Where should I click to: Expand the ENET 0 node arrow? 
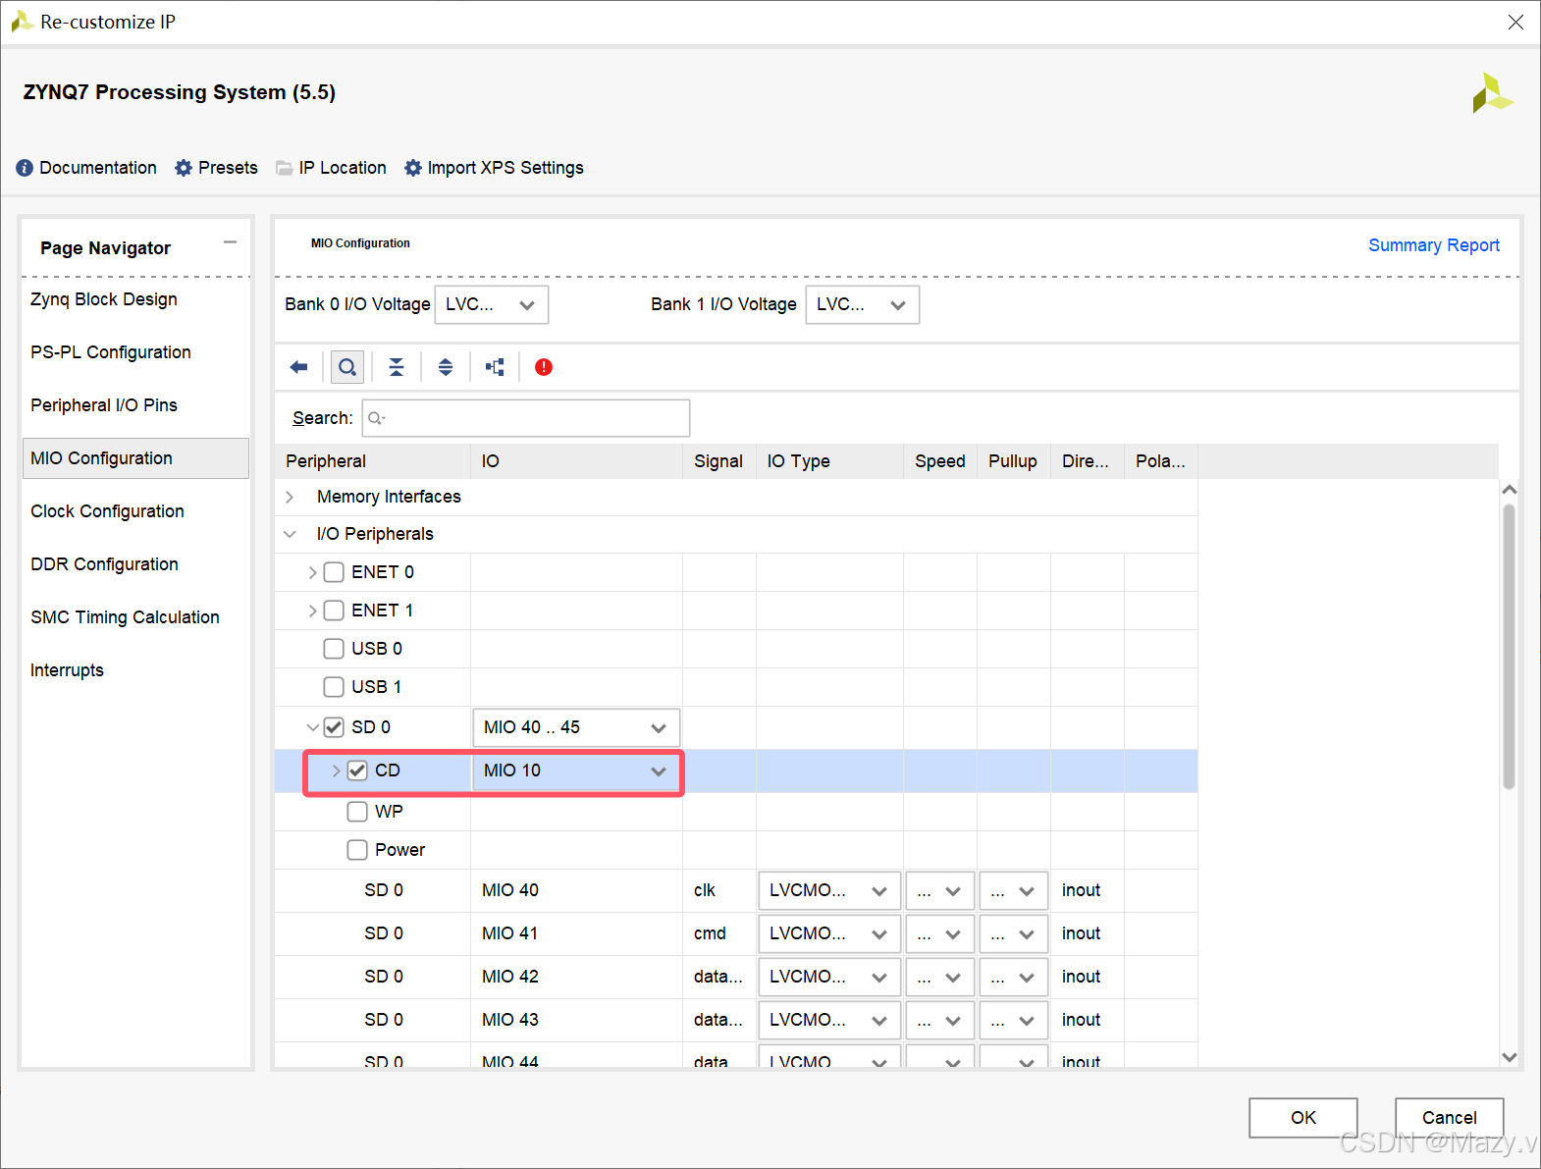click(x=312, y=572)
